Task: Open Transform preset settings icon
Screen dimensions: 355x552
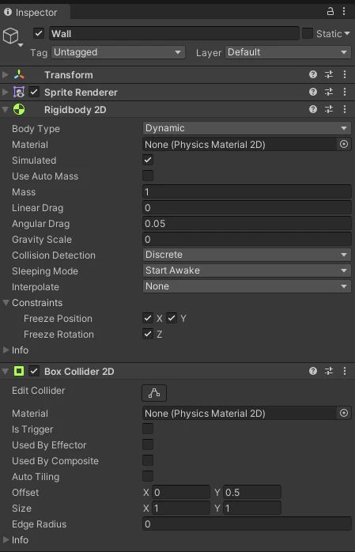Action: [329, 74]
